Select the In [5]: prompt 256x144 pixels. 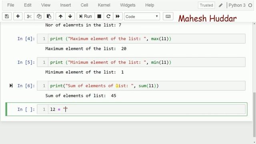(26, 62)
